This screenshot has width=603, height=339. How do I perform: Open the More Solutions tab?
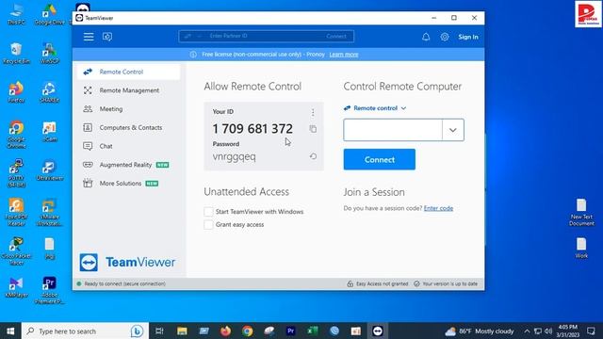(x=128, y=184)
